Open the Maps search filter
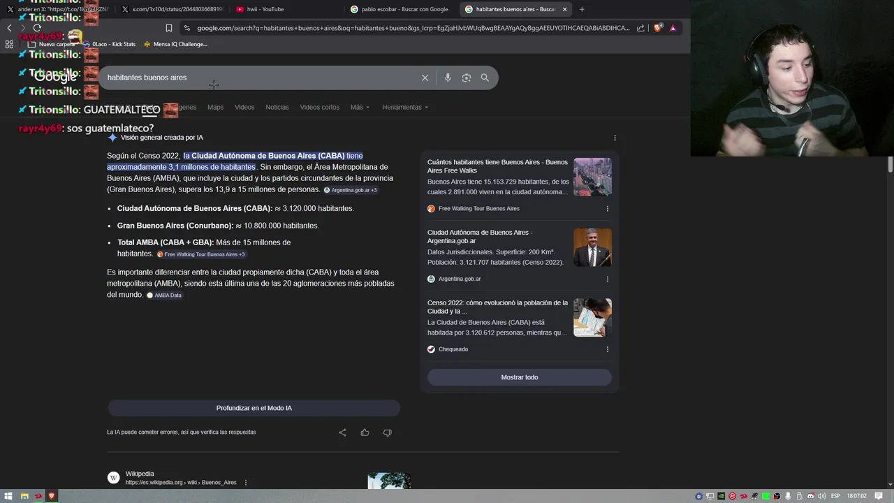This screenshot has height=503, width=894. click(215, 107)
